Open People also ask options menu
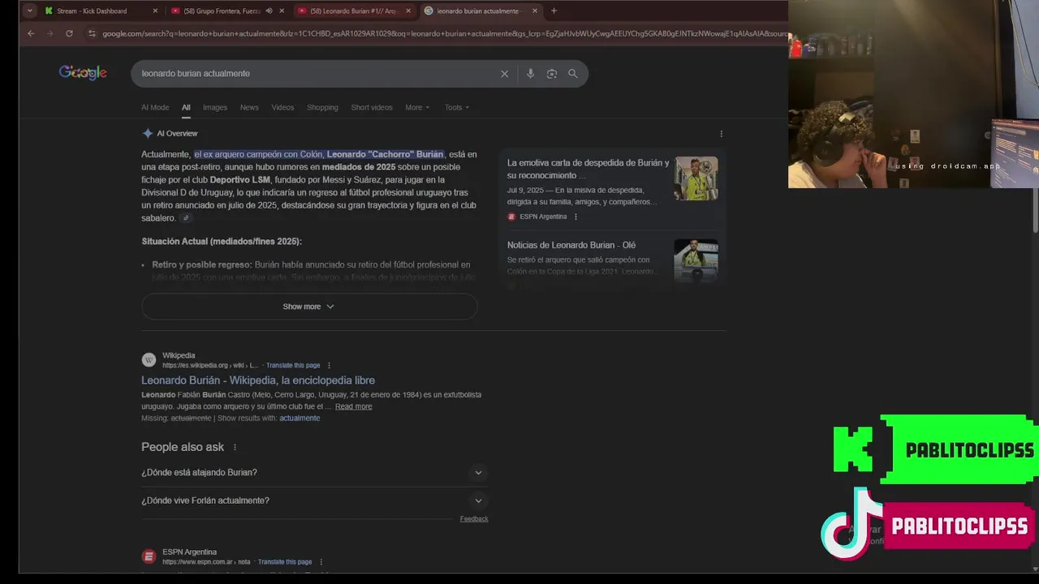 [x=235, y=448]
